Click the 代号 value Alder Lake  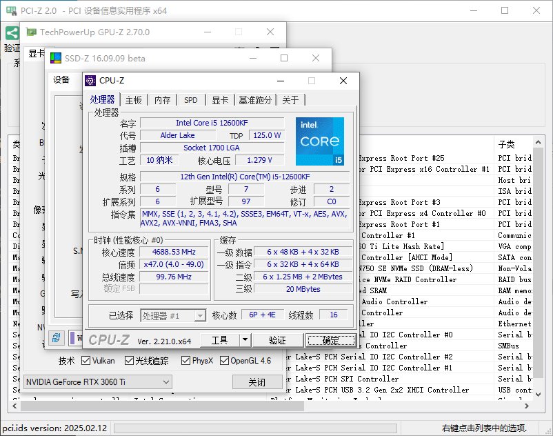178,135
